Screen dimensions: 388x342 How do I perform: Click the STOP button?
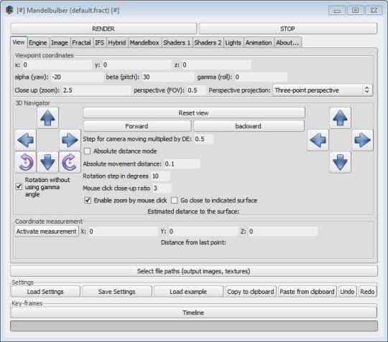click(x=288, y=29)
